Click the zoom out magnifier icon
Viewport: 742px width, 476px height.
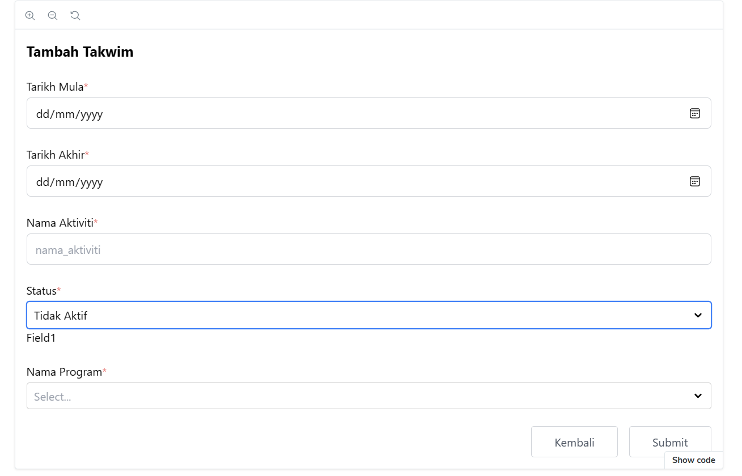pyautogui.click(x=53, y=16)
